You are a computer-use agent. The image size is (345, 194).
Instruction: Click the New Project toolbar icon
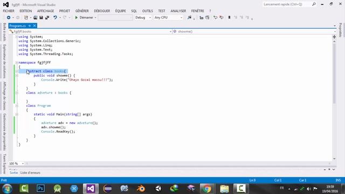tap(26, 17)
